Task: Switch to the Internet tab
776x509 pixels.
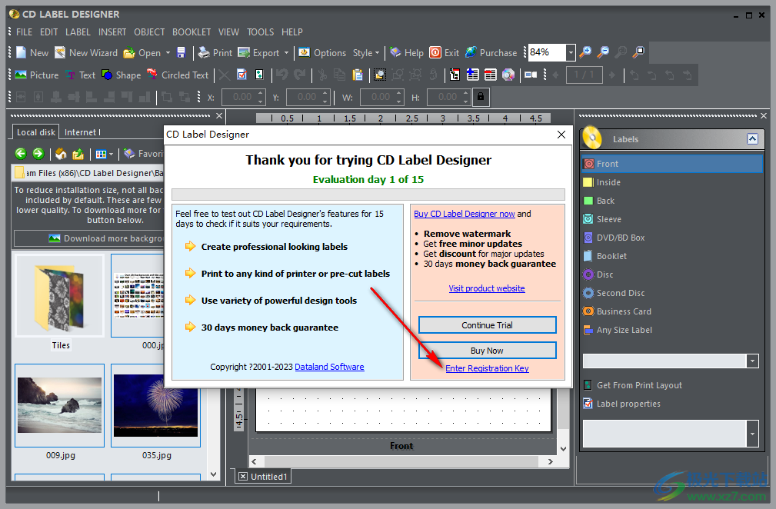Action: [x=82, y=132]
